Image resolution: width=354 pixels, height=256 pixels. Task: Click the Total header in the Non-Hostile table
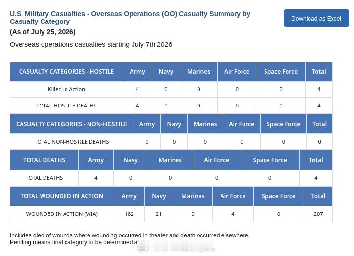tap(319, 124)
